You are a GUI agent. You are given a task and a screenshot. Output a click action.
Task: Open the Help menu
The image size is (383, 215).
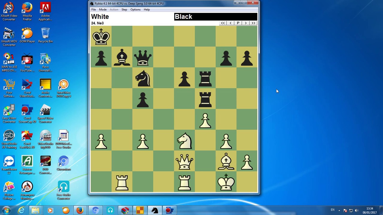click(147, 10)
